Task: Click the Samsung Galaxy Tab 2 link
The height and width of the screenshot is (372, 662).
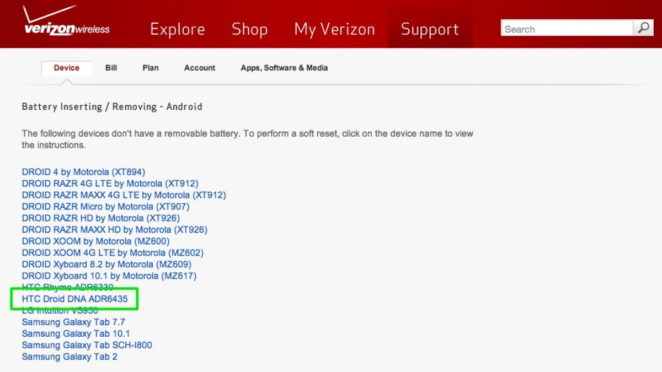Action: pos(70,357)
